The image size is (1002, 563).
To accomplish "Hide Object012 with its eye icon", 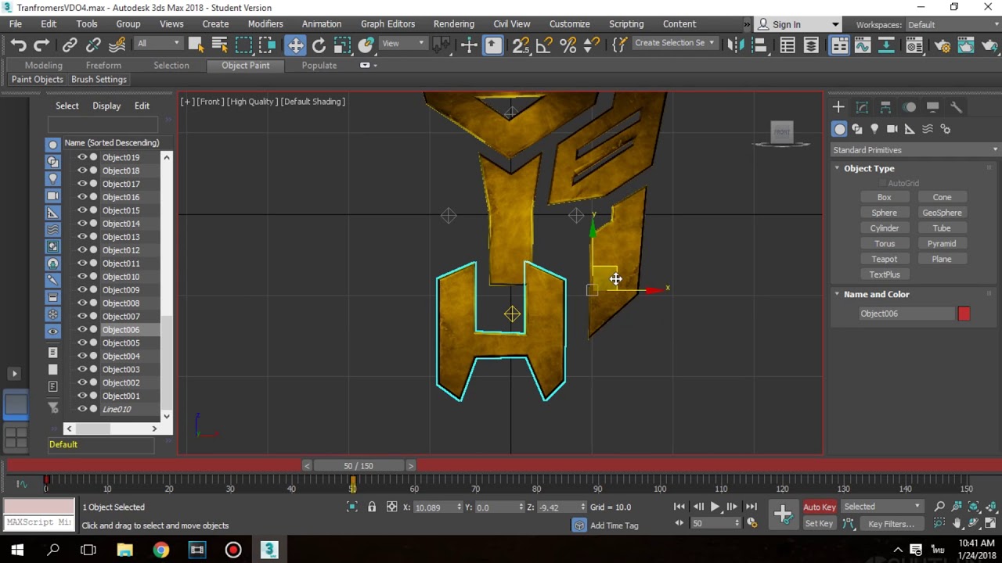I will 81,250.
